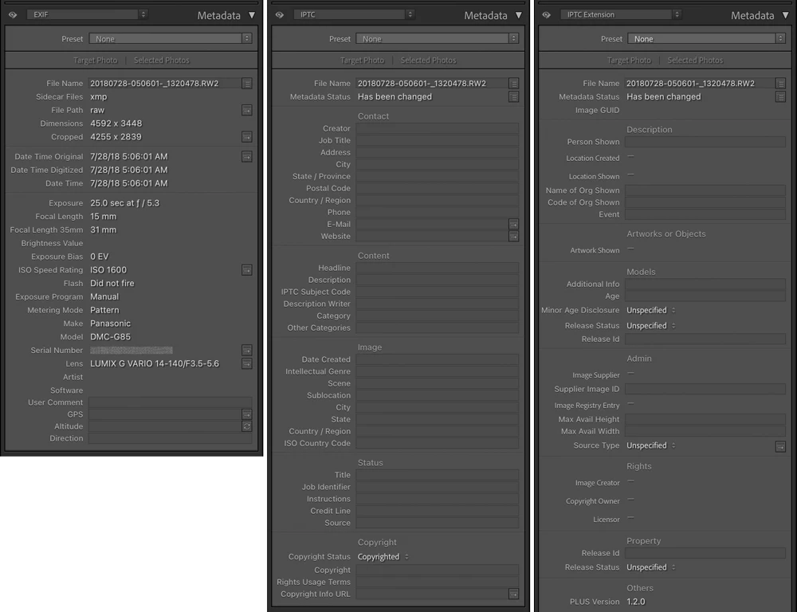Collapse the IPTC Extension Metadata panel triangle
This screenshot has width=797, height=612.
[x=785, y=15]
